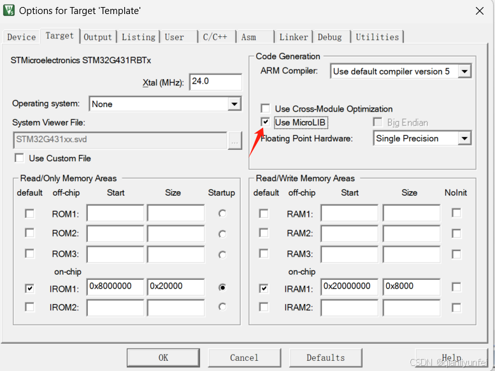Check the RAM3 default checkbox
Screen dimensions: 495x371
point(264,254)
